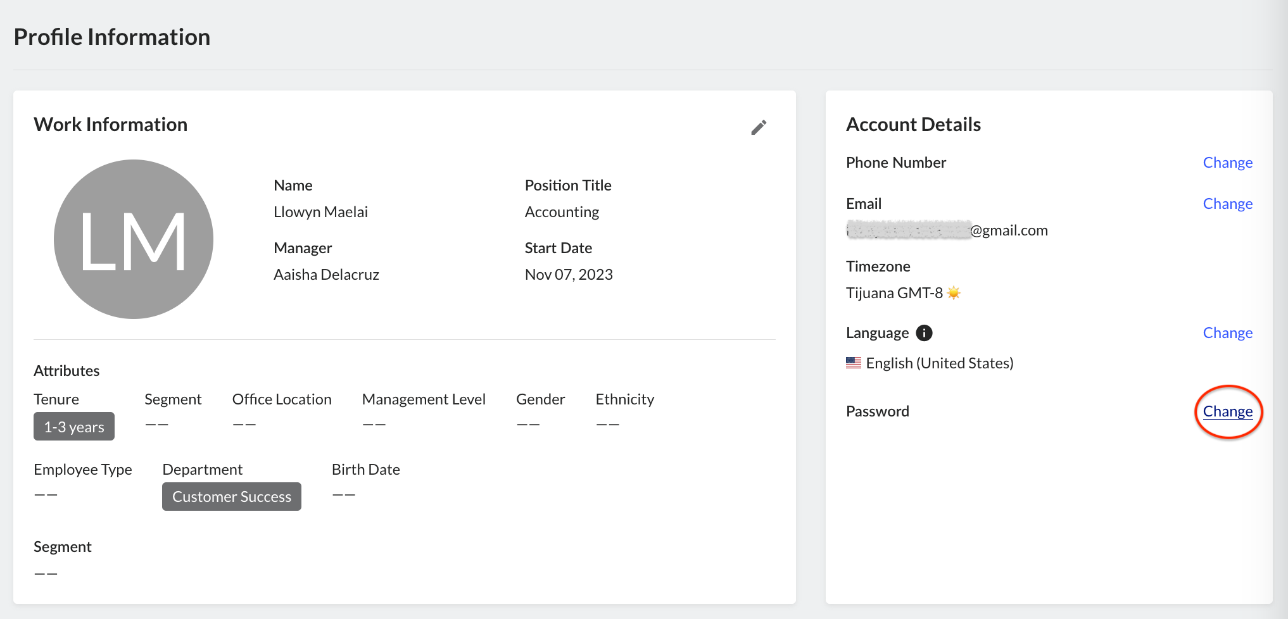Click the Manager field label
This screenshot has height=619, width=1288.
point(303,248)
